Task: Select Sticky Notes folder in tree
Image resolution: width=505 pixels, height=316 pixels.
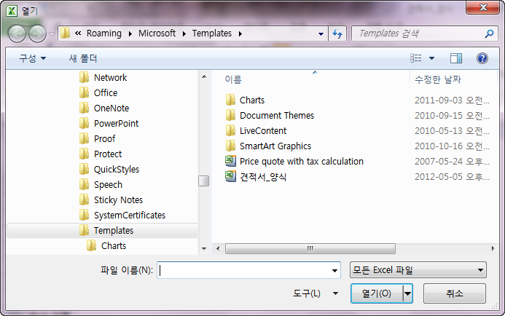Action: [x=119, y=200]
